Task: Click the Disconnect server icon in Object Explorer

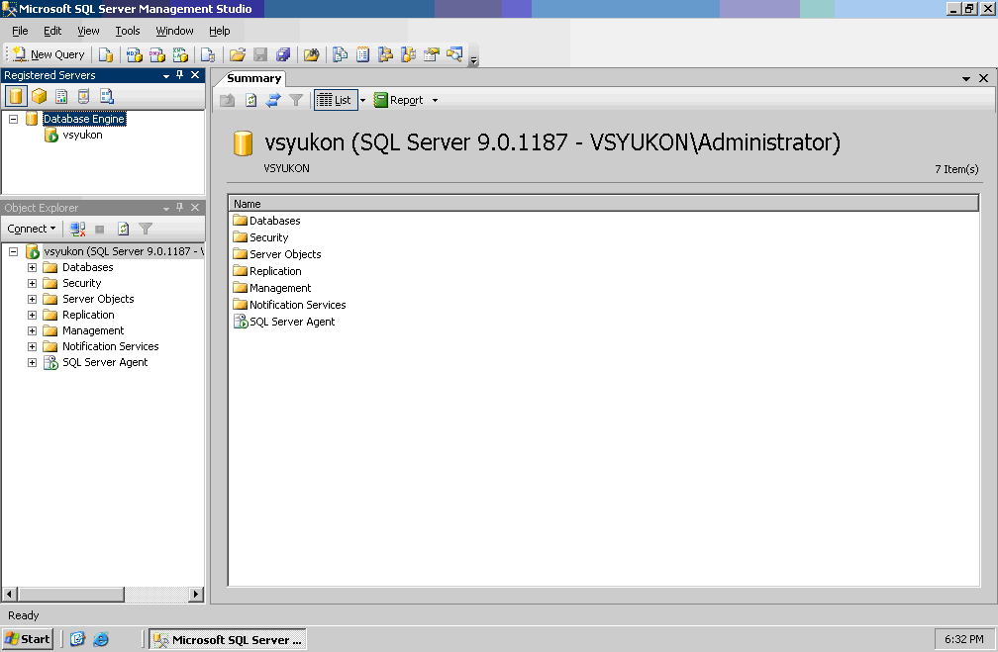Action: (77, 229)
